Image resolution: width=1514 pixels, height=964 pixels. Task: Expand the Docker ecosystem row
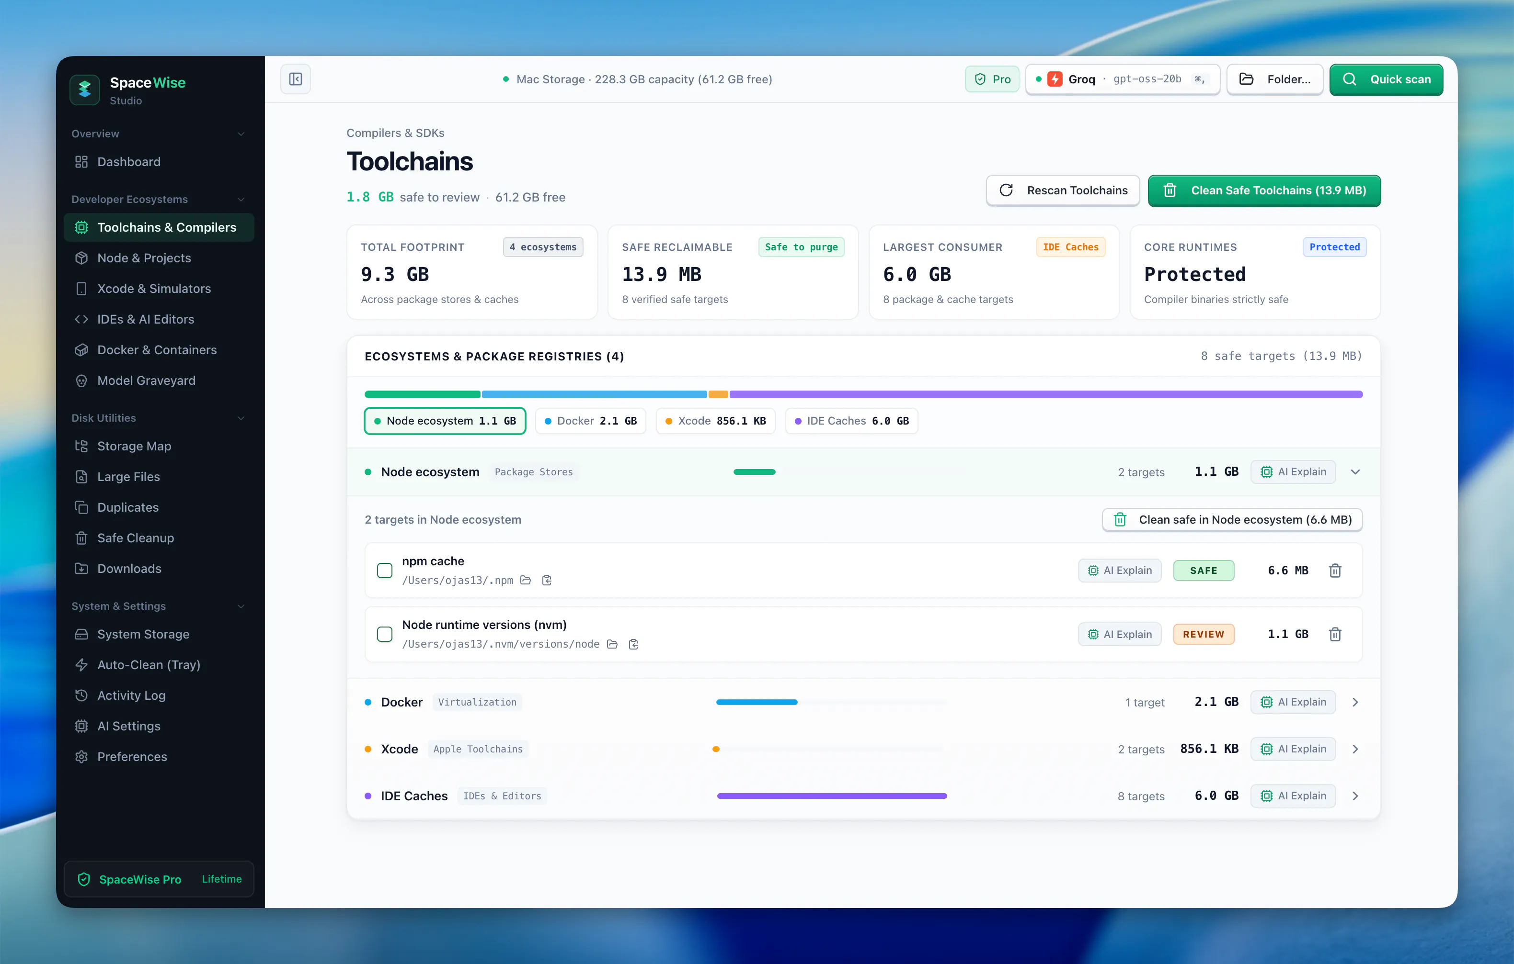point(1355,702)
